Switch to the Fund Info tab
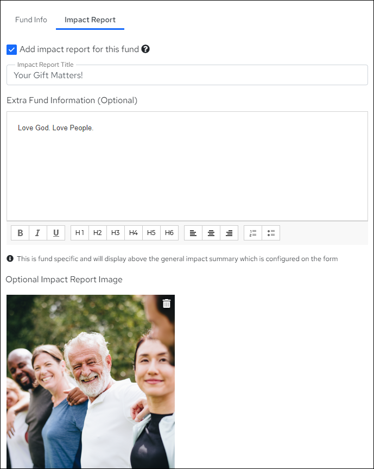Image resolution: width=374 pixels, height=469 pixels. tap(31, 20)
